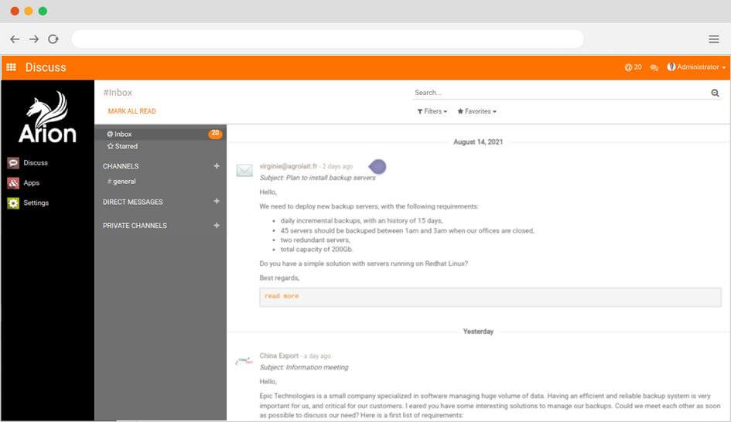Click the browser forward arrow

[34, 39]
